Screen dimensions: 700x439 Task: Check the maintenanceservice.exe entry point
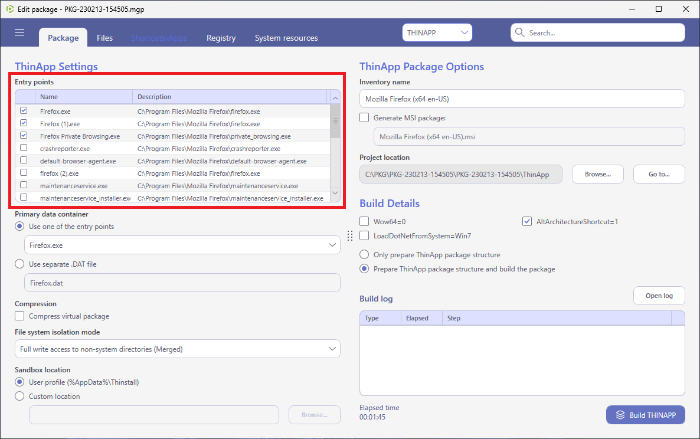24,185
